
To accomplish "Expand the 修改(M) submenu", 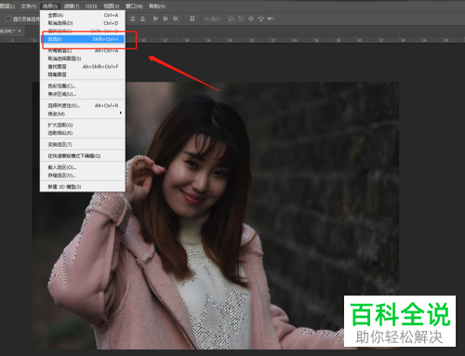I will coord(83,113).
